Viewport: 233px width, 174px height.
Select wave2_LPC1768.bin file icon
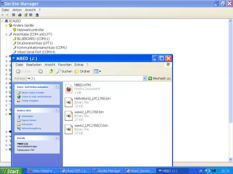tap(69, 116)
